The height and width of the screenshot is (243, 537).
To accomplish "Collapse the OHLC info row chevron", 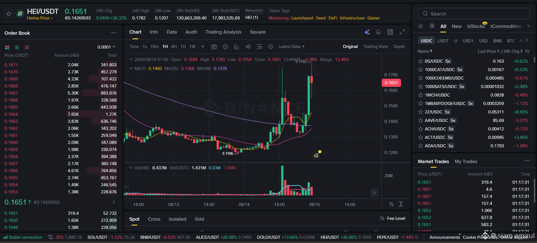I will (x=131, y=60).
